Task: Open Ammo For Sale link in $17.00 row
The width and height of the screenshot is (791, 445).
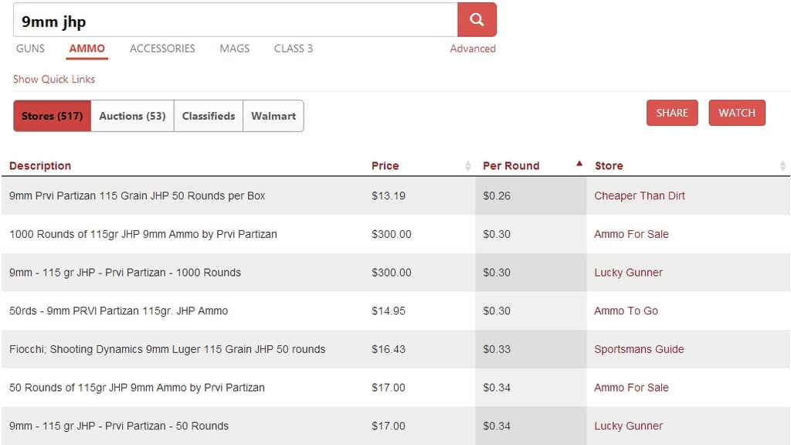Action: coord(631,388)
